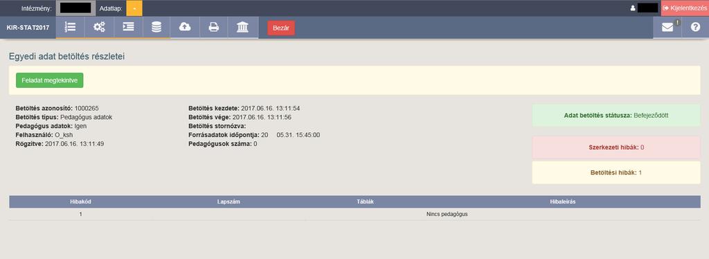Sort by the Hibakód column header
709x259 pixels.
(80, 202)
